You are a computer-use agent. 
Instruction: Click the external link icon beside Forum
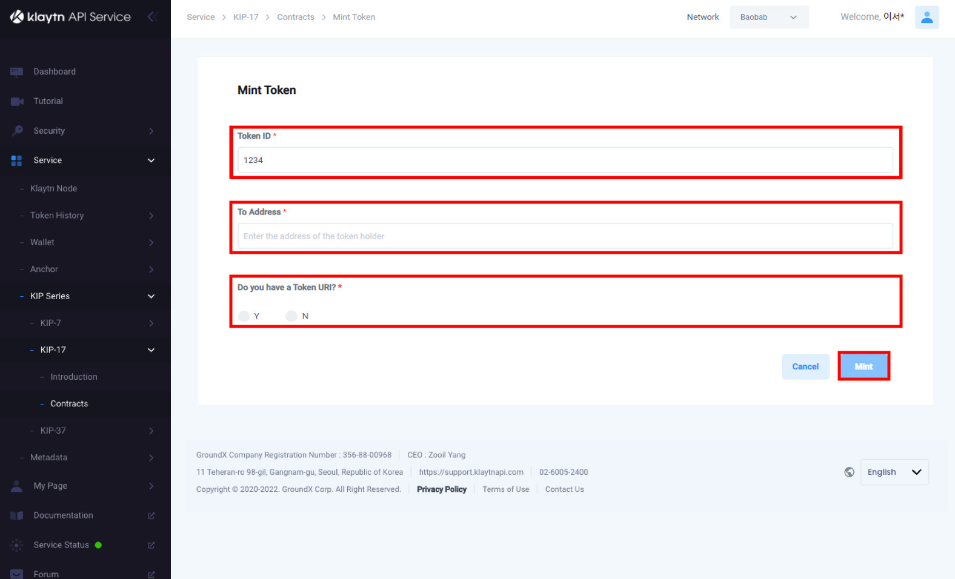tap(151, 574)
